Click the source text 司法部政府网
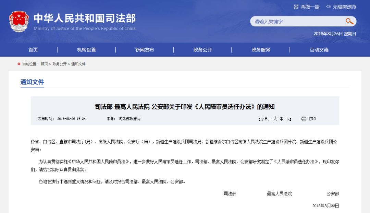370x213 pixels. [129, 119]
